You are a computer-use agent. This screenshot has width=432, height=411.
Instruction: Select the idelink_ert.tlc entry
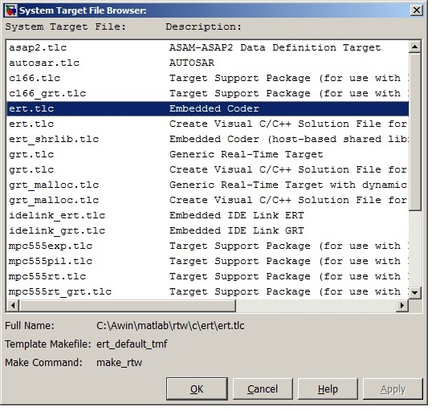tap(207, 215)
